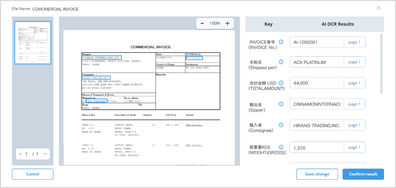
Task: Click the JPDE-2-1 marks text
Action: [88, 125]
